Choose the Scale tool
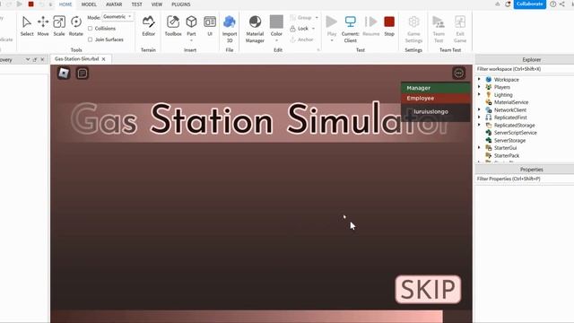This screenshot has height=323, width=574. (59, 26)
